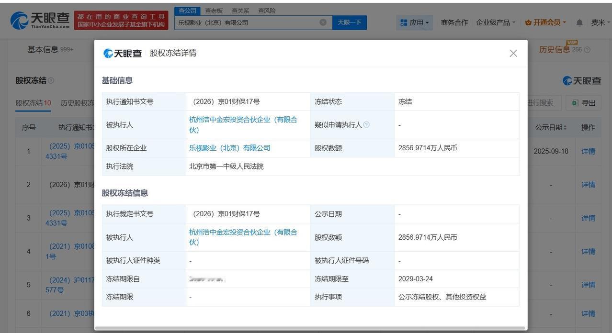The width and height of the screenshot is (612, 333).
Task: Switch to the 历史股权冻结 tab
Action: click(77, 102)
